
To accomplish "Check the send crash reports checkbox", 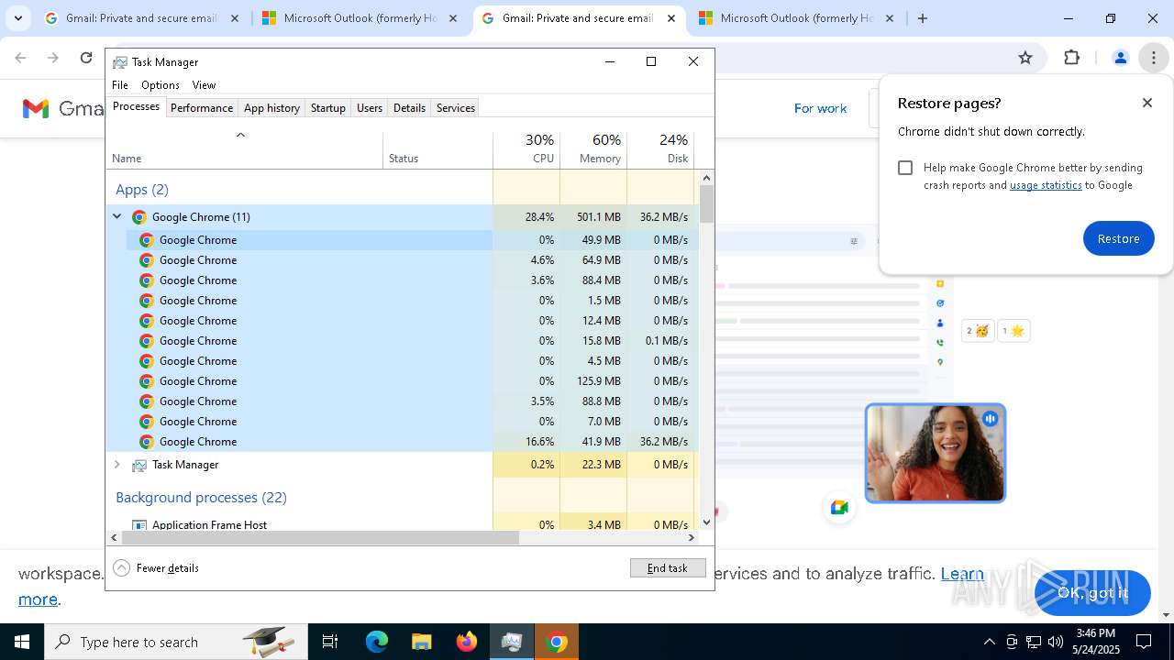I will pos(905,168).
